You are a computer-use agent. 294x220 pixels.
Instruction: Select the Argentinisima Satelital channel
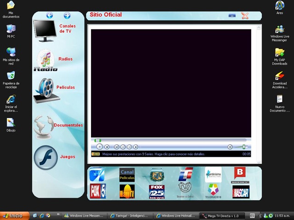(x=213, y=175)
